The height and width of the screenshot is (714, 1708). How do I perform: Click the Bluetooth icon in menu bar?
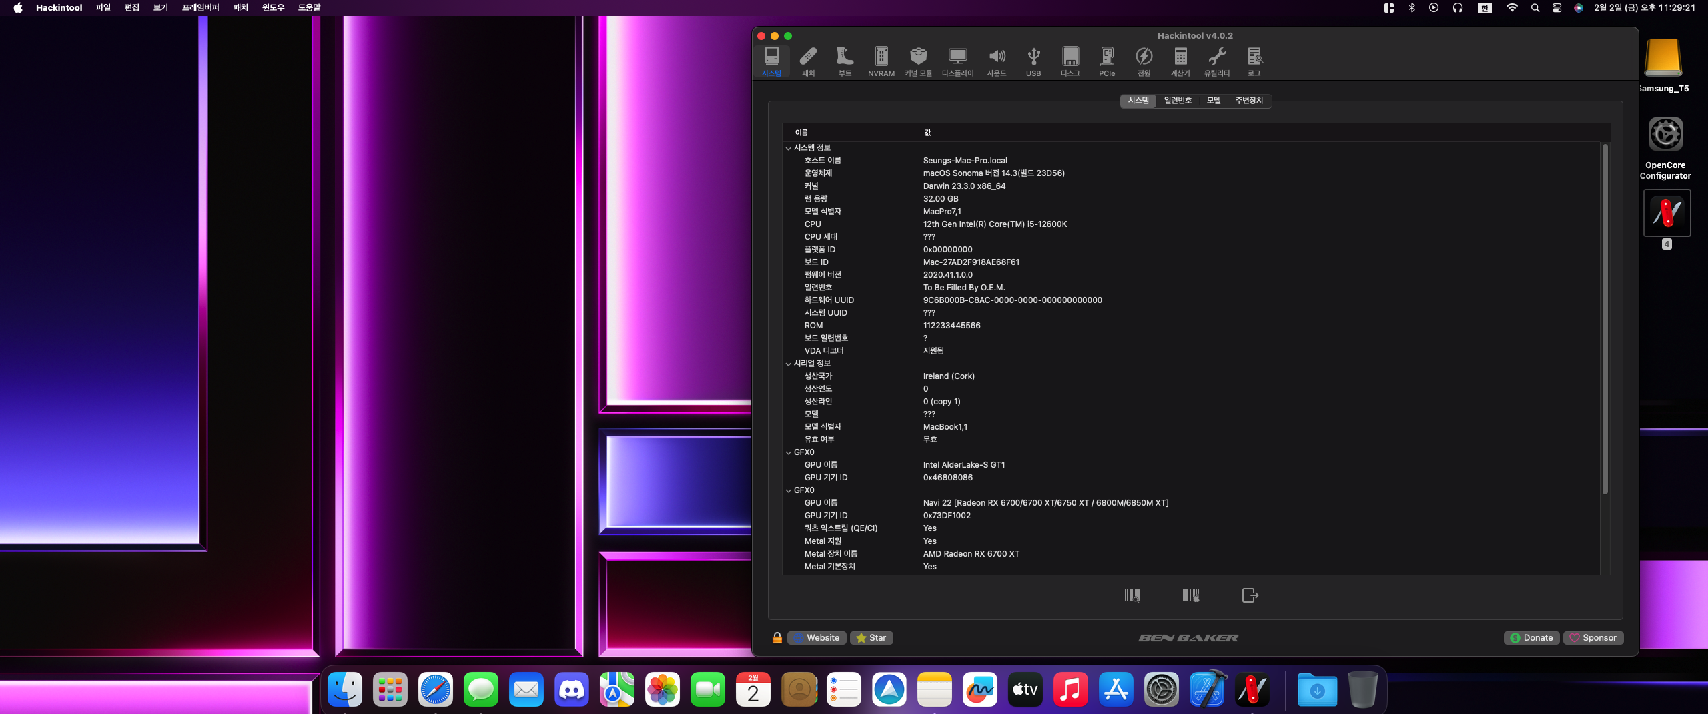click(1412, 7)
